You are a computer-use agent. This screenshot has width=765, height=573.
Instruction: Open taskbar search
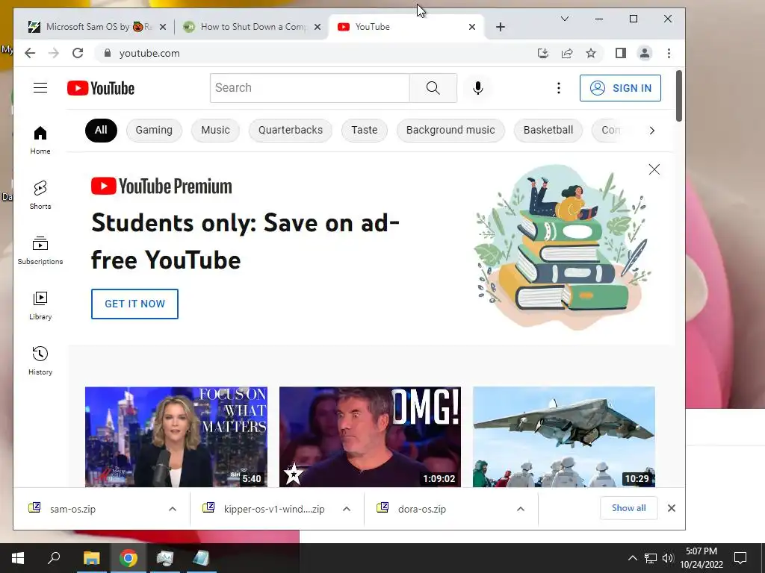pos(54,558)
